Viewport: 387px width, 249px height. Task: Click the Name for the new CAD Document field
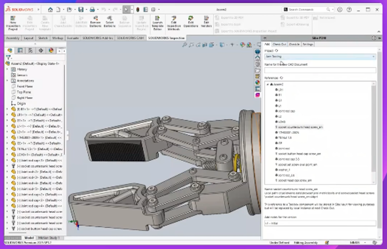pos(320,70)
